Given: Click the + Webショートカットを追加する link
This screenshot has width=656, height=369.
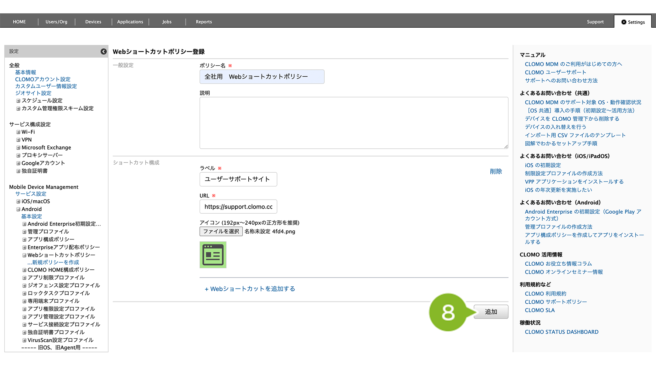Looking at the screenshot, I should pos(250,289).
